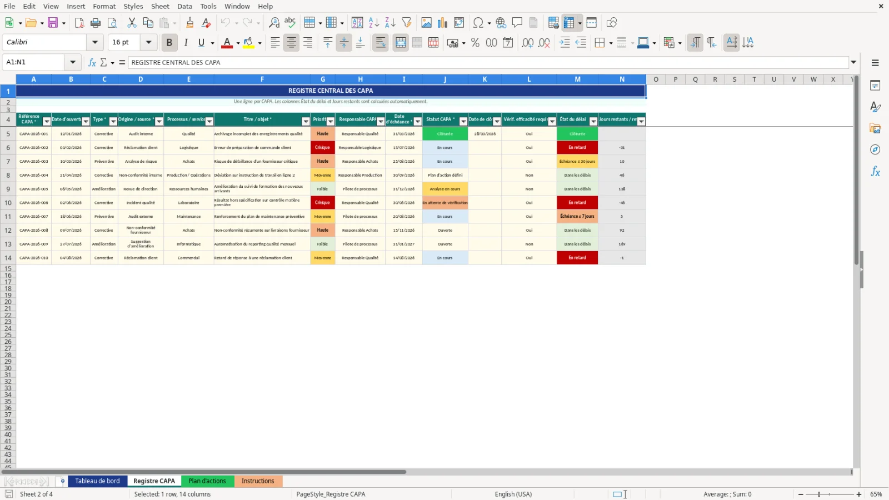Apply the red font color swatch

pos(227,43)
